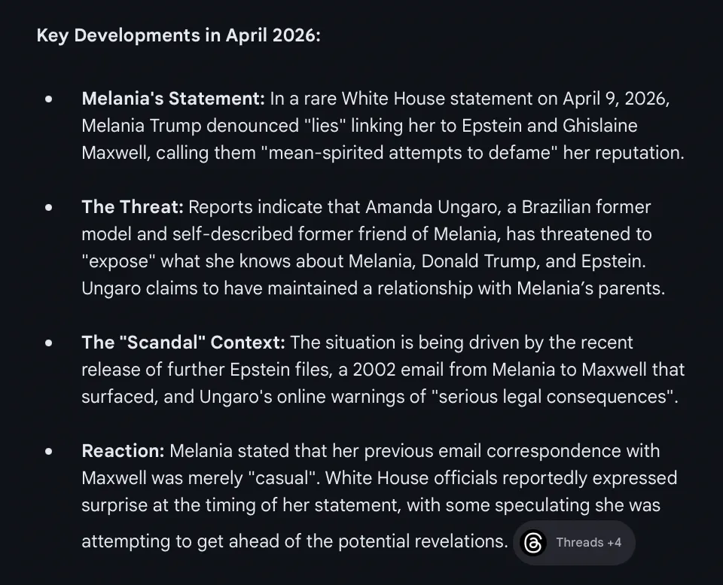Click the bold "The Threat:" label
Image resolution: width=723 pixels, height=585 pixels.
tap(133, 206)
